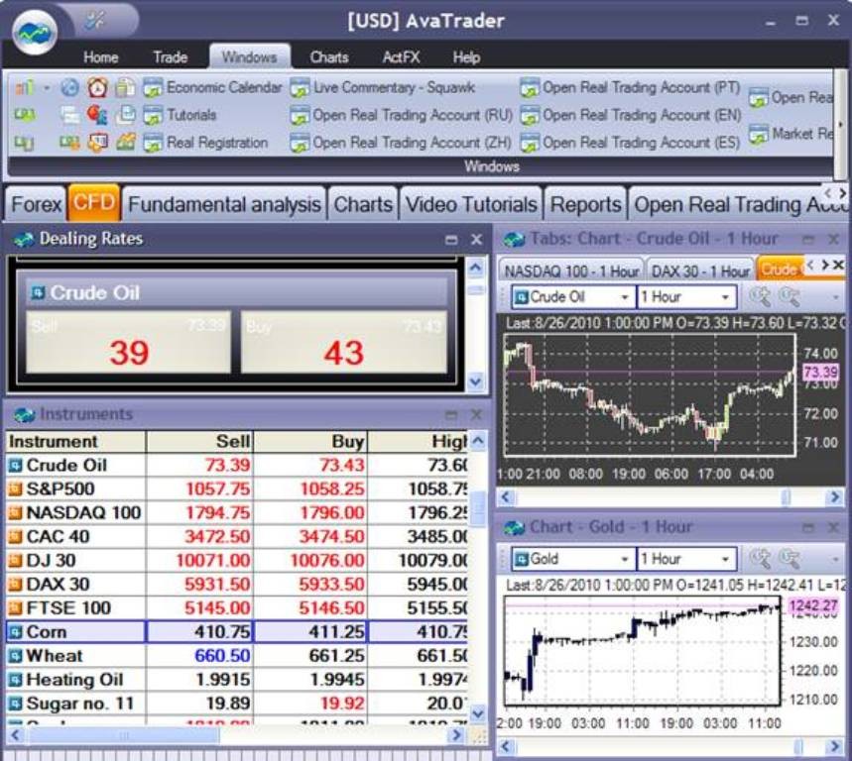Image resolution: width=852 pixels, height=761 pixels.
Task: Click the globe icon in the Windows ribbon
Action: [69, 87]
